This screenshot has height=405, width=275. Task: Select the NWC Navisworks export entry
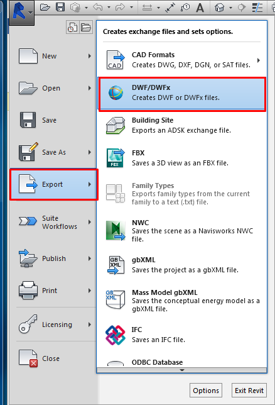[x=182, y=231]
